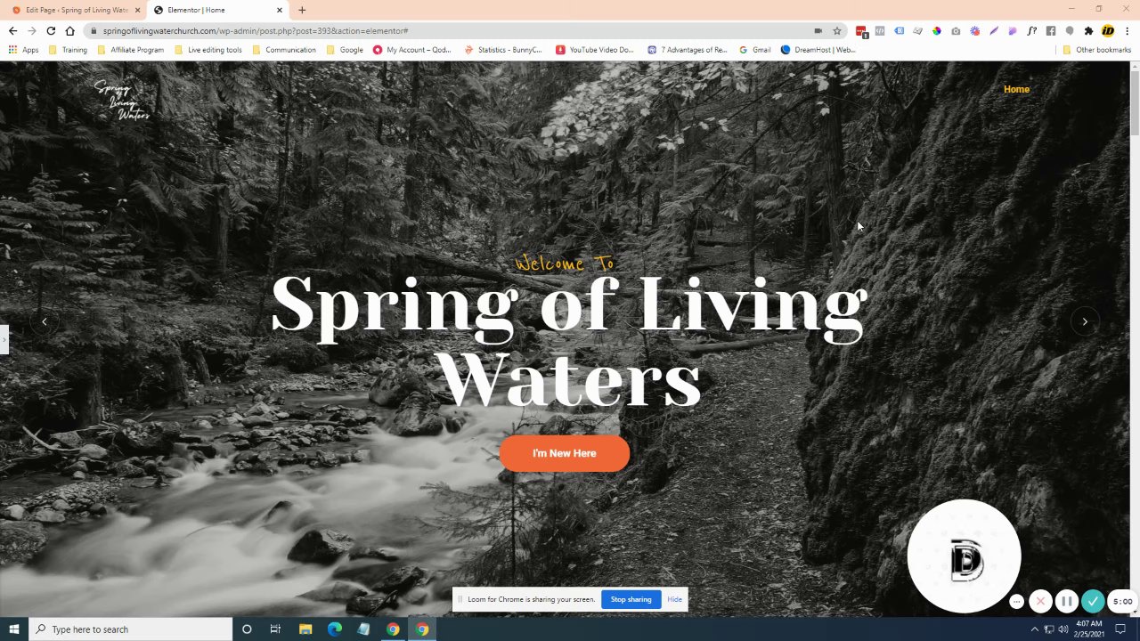The width and height of the screenshot is (1140, 641).
Task: Switch to the Edit Page browser tab
Action: [76, 10]
